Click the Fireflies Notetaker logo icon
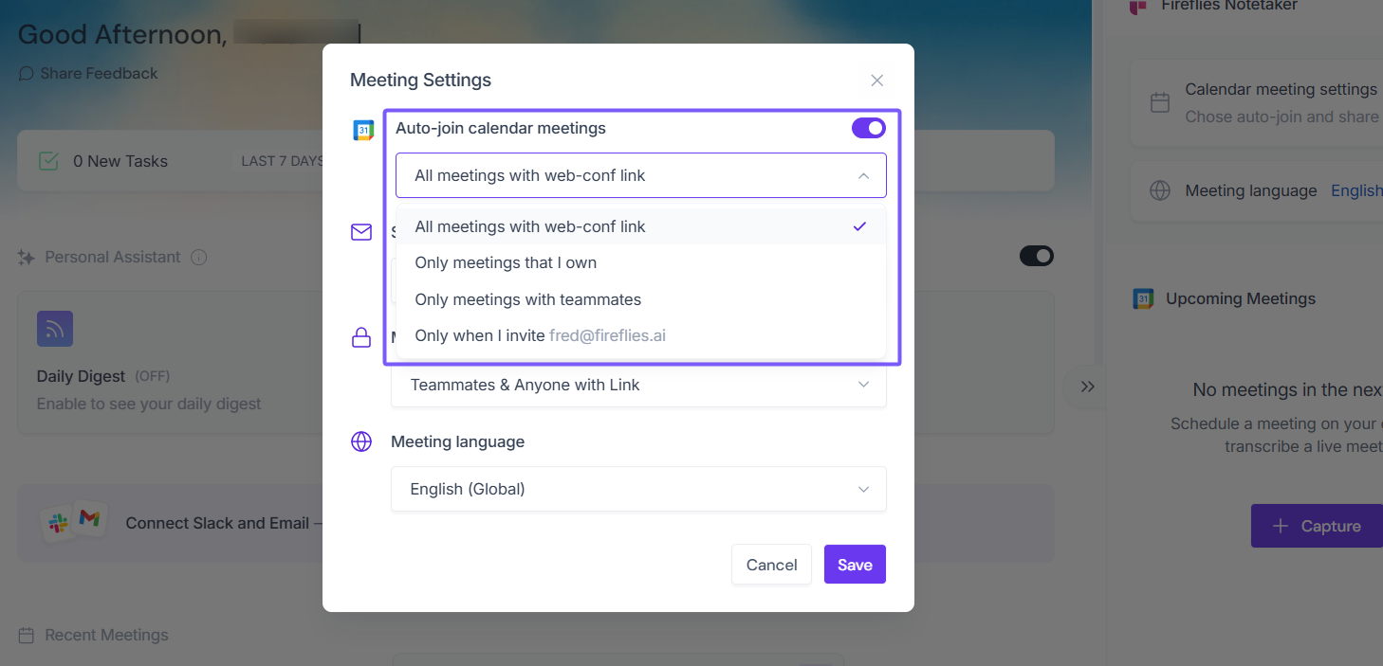 coord(1138,6)
